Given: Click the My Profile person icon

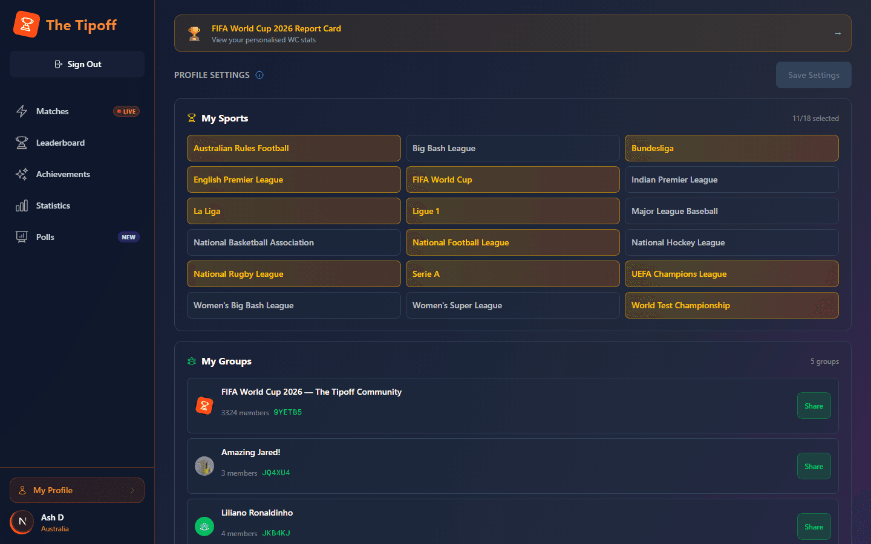Looking at the screenshot, I should [22, 490].
